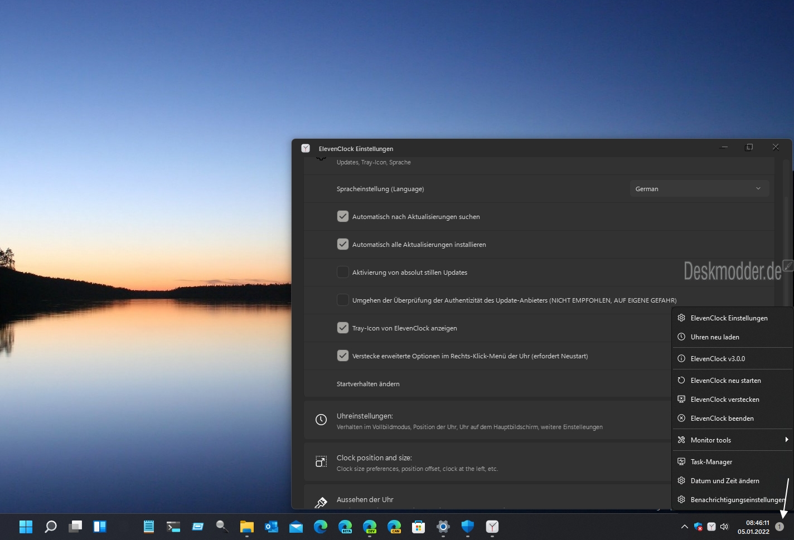
Task: Click the security tray icon with red badge
Action: (x=698, y=527)
